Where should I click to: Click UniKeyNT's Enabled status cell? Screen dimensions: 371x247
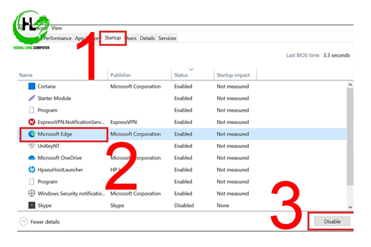(183, 146)
